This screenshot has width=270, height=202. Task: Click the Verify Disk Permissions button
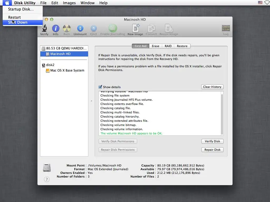tap(118, 141)
